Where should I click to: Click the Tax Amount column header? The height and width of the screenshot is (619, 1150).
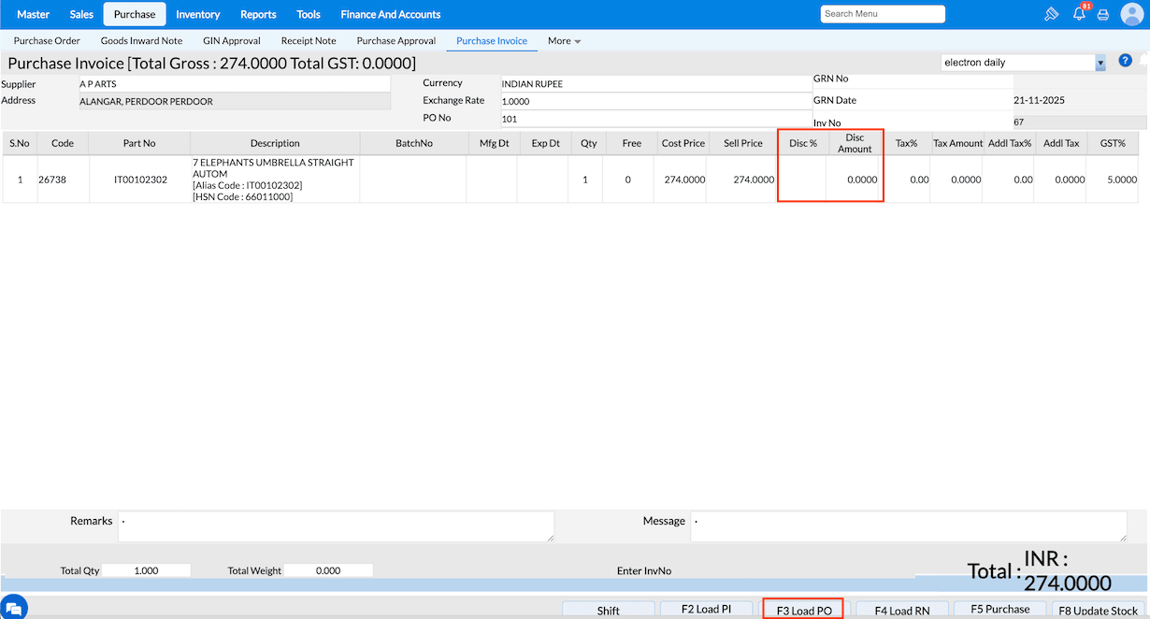pos(958,143)
